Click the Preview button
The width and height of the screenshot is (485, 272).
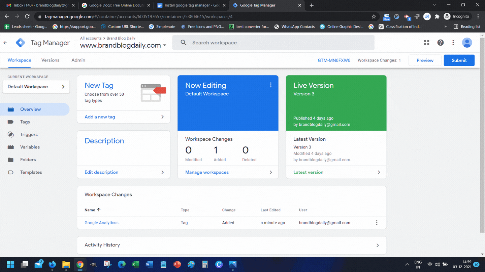click(x=425, y=60)
